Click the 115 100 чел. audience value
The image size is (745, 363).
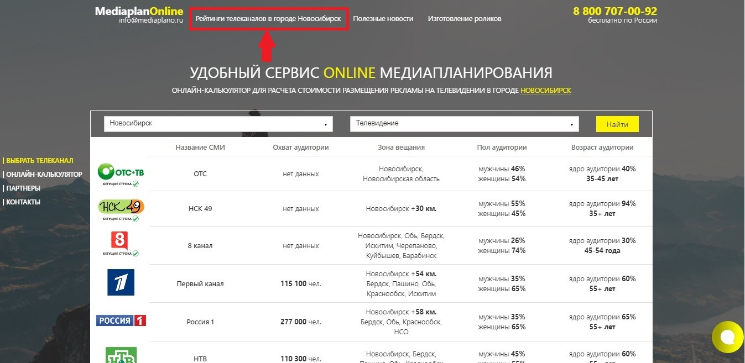click(301, 284)
